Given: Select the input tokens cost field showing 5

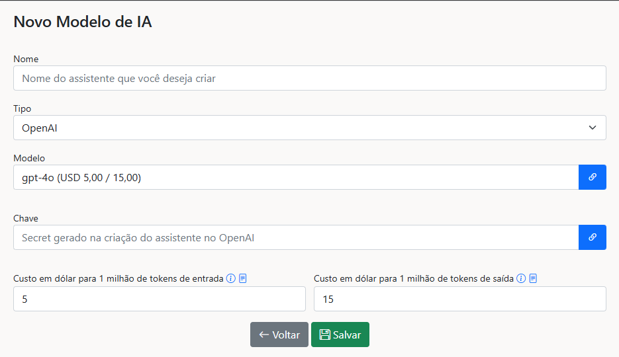Looking at the screenshot, I should click(160, 299).
